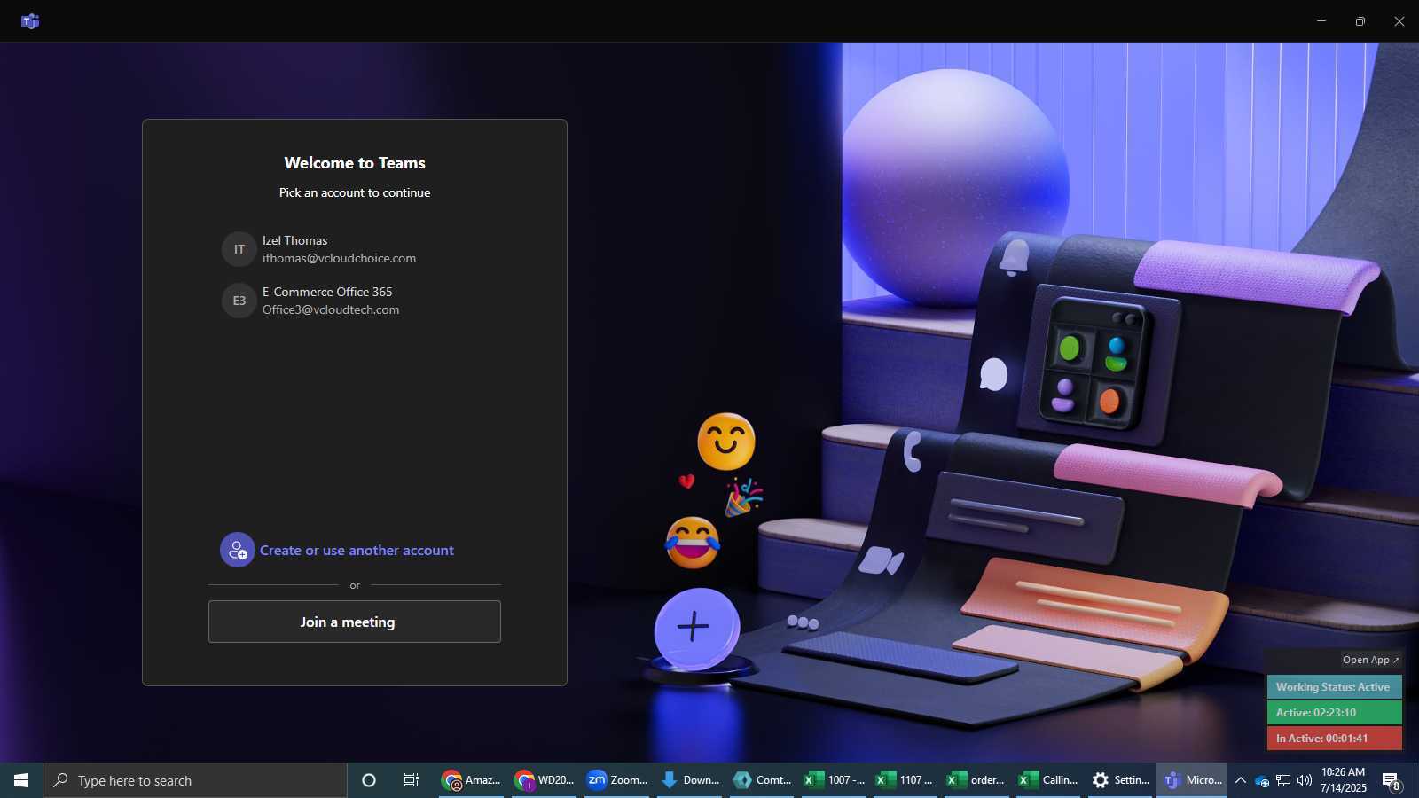The height and width of the screenshot is (798, 1419).
Task: Open the Comt... taskbar app
Action: click(762, 780)
